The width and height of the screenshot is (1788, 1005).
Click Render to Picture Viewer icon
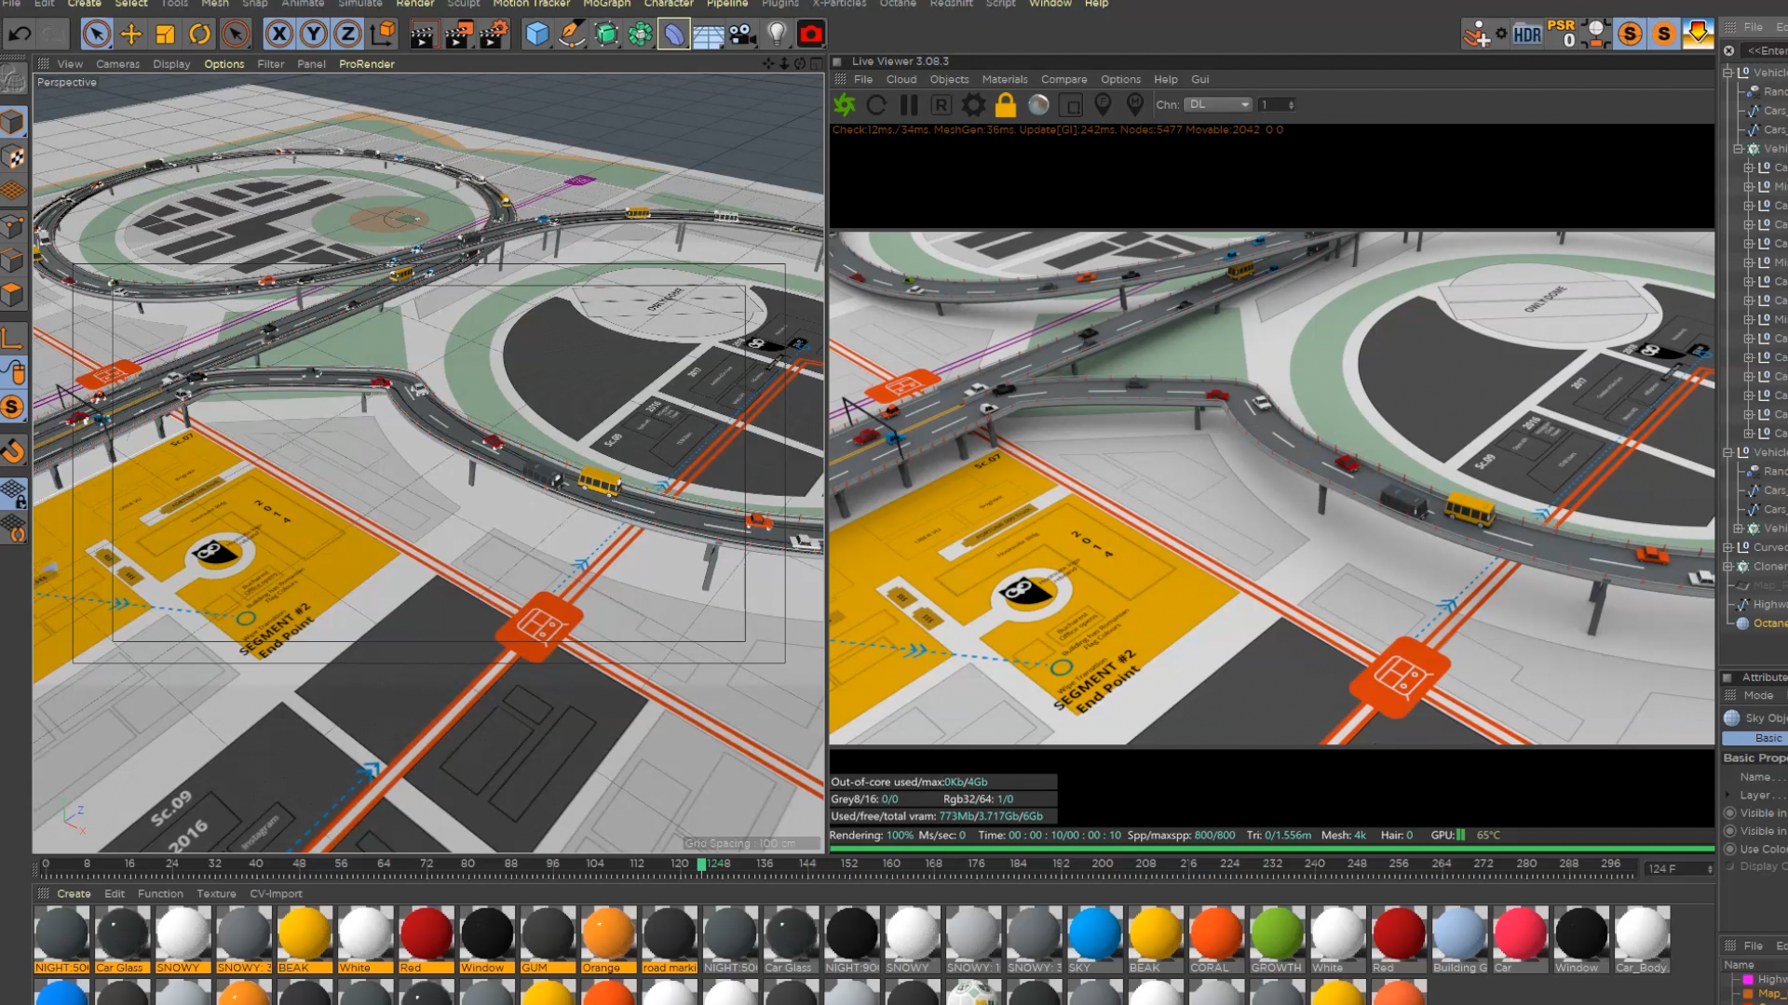pyautogui.click(x=457, y=34)
